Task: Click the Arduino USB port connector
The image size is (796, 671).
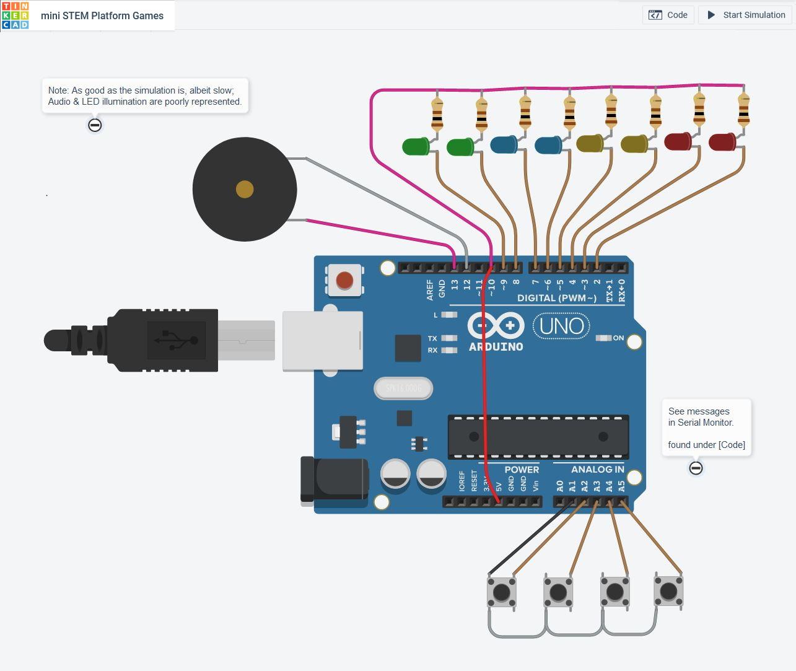Action: (322, 341)
